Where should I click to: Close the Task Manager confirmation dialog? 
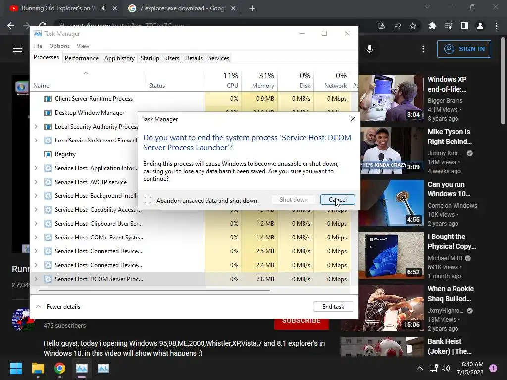click(353, 119)
